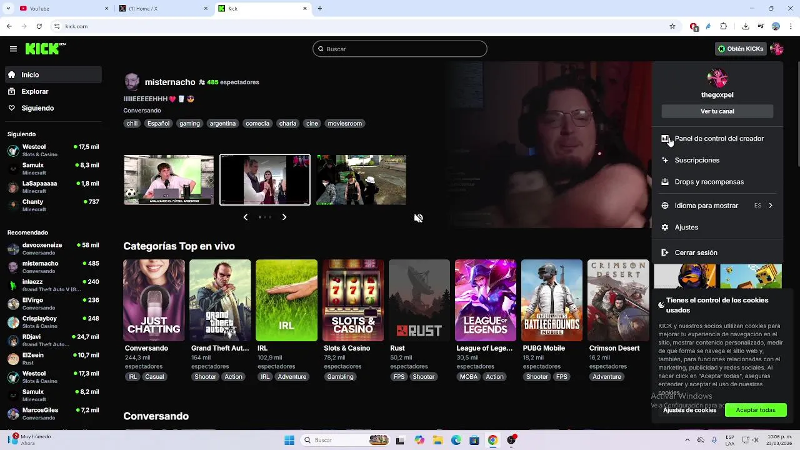This screenshot has height=450, width=800.
Task: Open Chanty in Siguiendo list
Action: [53, 206]
